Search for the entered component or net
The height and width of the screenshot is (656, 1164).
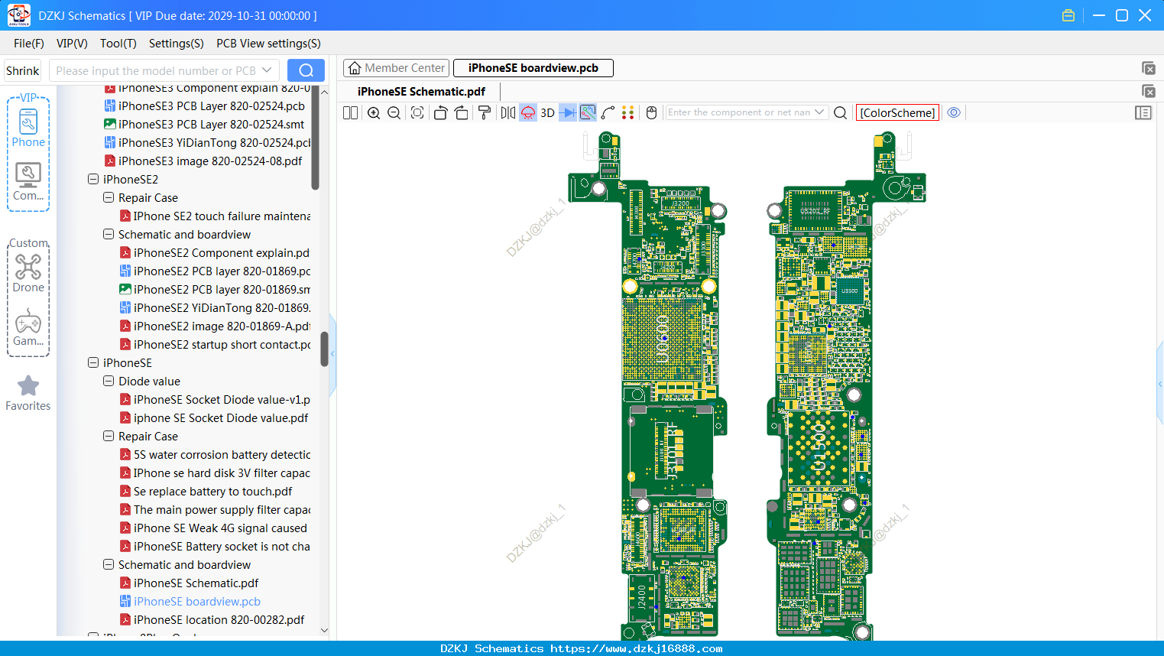tap(840, 112)
